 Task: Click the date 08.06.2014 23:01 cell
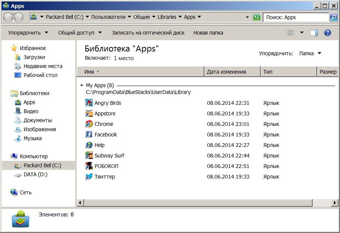point(228,124)
